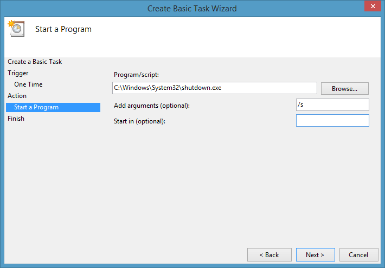Click the Start in (optional) label
385x268 pixels.
(x=139, y=121)
